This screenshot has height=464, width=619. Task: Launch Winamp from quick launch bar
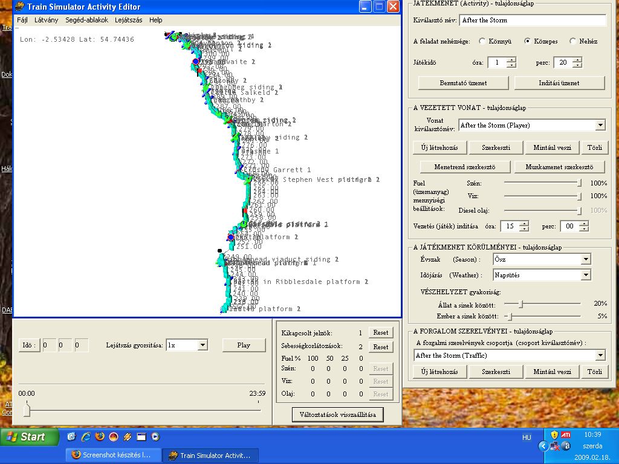127,436
